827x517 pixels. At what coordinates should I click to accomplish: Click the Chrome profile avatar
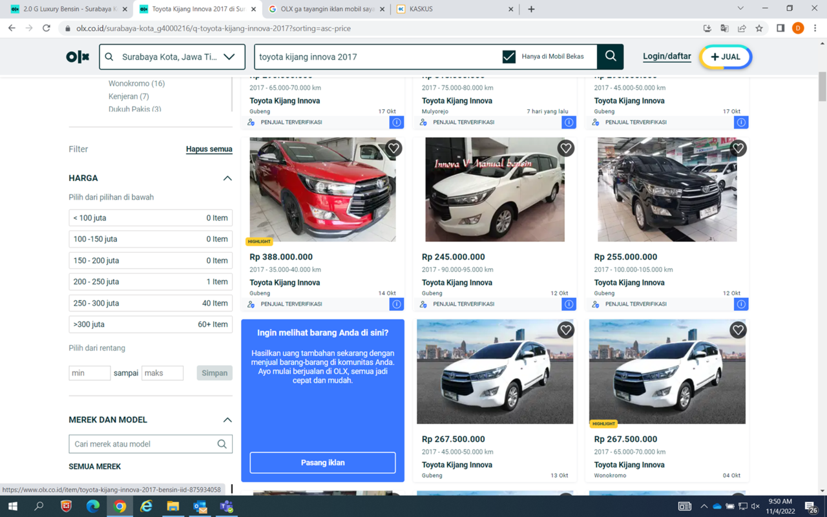(x=798, y=28)
